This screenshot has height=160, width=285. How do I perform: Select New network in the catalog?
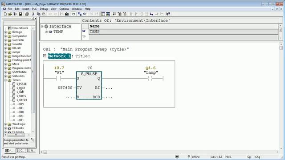click(x=20, y=28)
